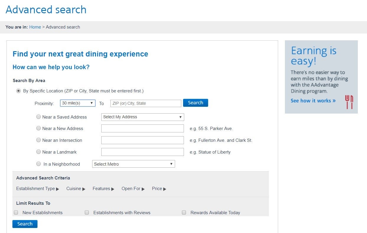Image resolution: width=367 pixels, height=233 pixels.
Task: Open the Select Metro dropdown
Action: tap(133, 164)
